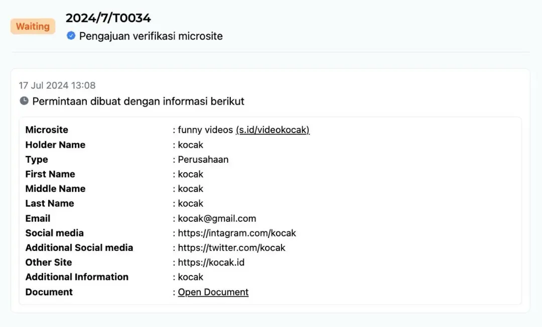Click the Permintaan dibuat dengan informasi berikut text
The height and width of the screenshot is (327, 542).
[139, 101]
